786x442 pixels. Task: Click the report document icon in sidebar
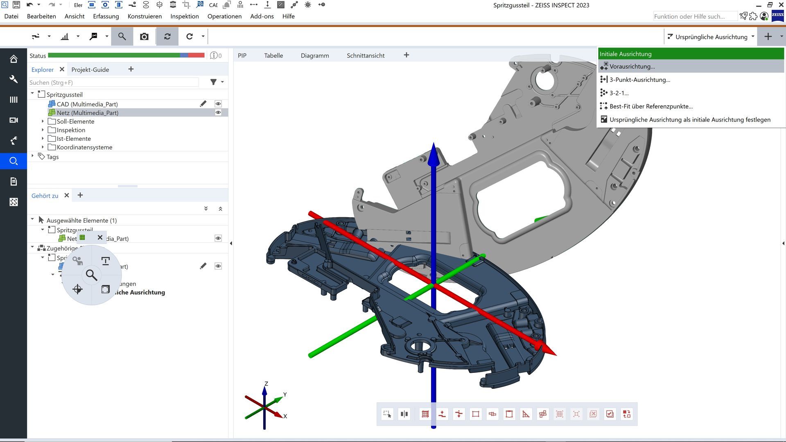(x=14, y=181)
